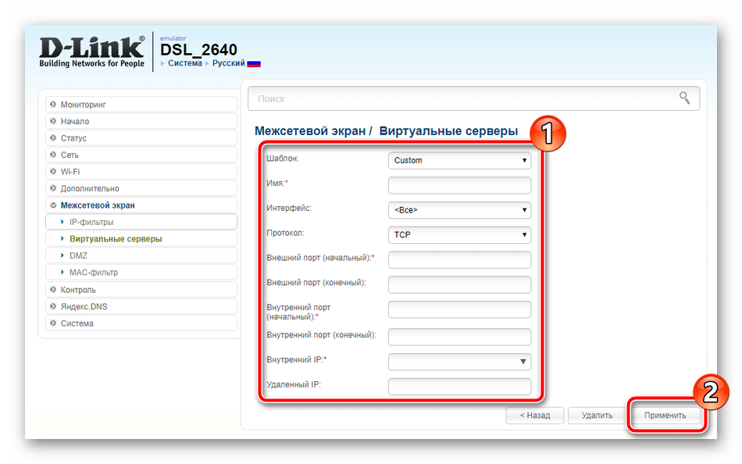
Task: Click the Имя input field
Action: [x=459, y=185]
